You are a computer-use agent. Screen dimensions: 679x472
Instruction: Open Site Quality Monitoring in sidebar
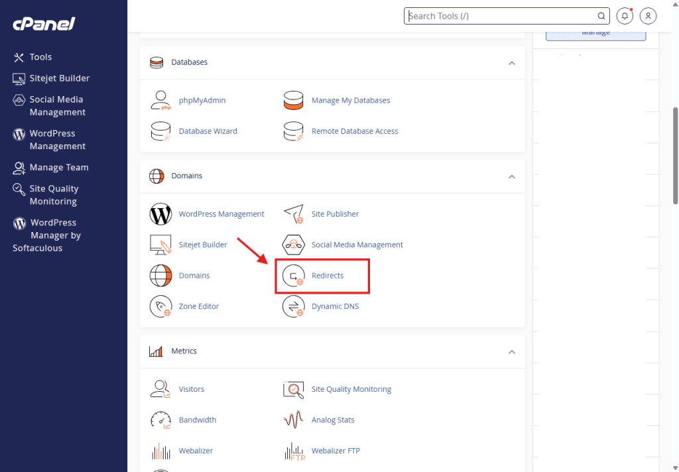[x=53, y=195]
